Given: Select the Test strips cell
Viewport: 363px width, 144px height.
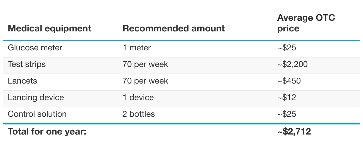Looking at the screenshot, I should click(27, 64).
